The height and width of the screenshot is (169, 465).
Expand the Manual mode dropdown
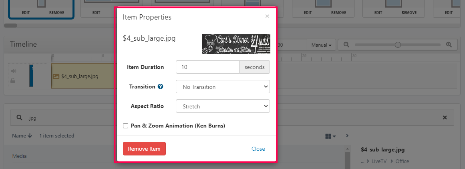pyautogui.click(x=321, y=45)
